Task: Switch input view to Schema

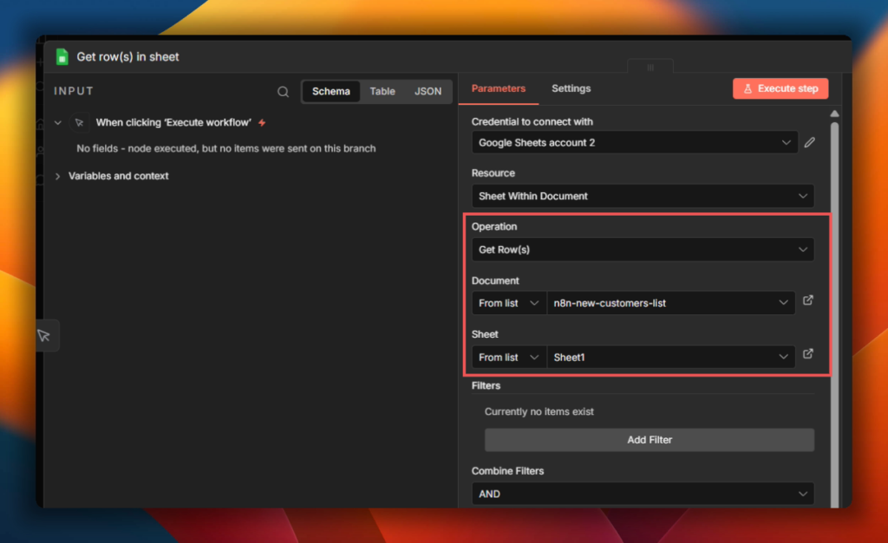Action: pyautogui.click(x=331, y=92)
